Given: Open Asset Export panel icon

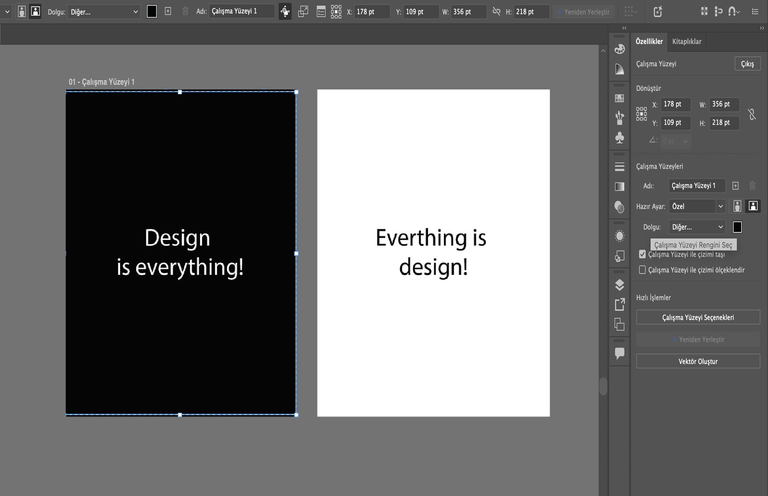Looking at the screenshot, I should point(619,305).
